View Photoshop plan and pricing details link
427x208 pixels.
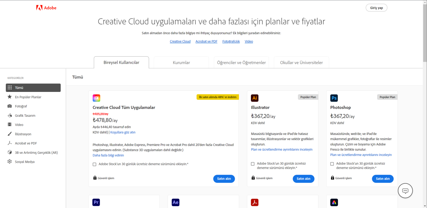click(x=361, y=155)
